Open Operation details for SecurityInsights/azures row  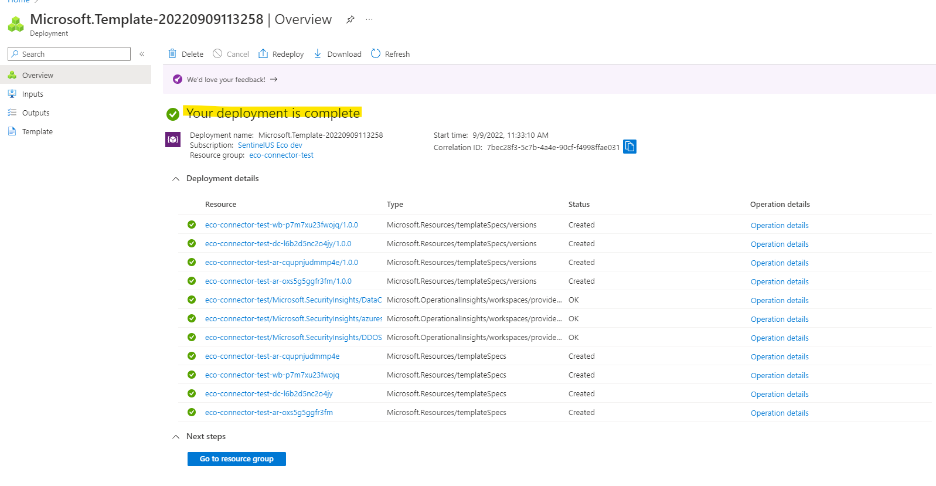[x=780, y=320]
